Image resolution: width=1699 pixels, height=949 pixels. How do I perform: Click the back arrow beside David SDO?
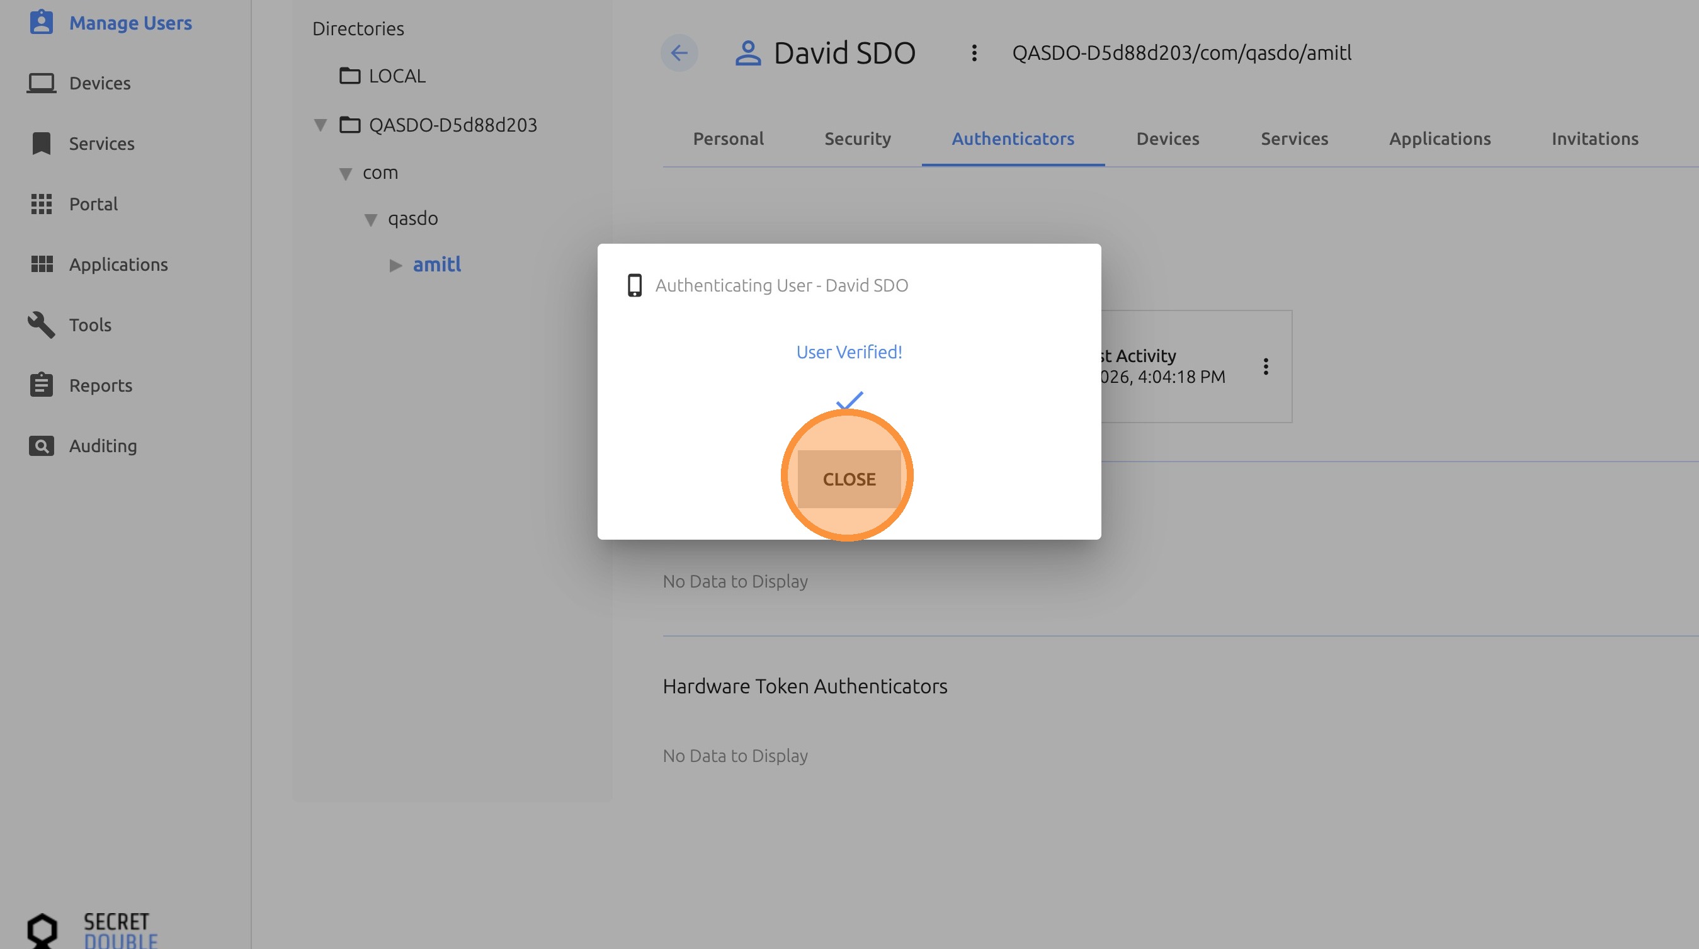679,53
